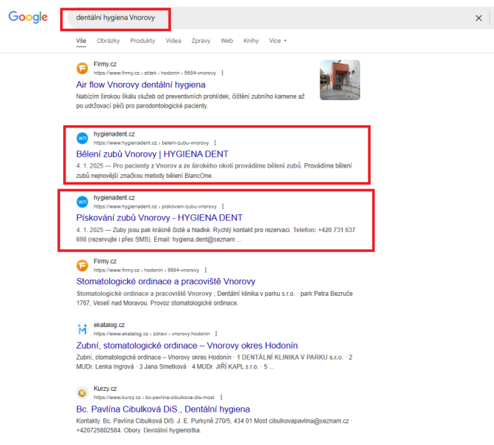The image size is (494, 445).
Task: Click the 'Kurzy.cz' site name
Action: coord(105,389)
